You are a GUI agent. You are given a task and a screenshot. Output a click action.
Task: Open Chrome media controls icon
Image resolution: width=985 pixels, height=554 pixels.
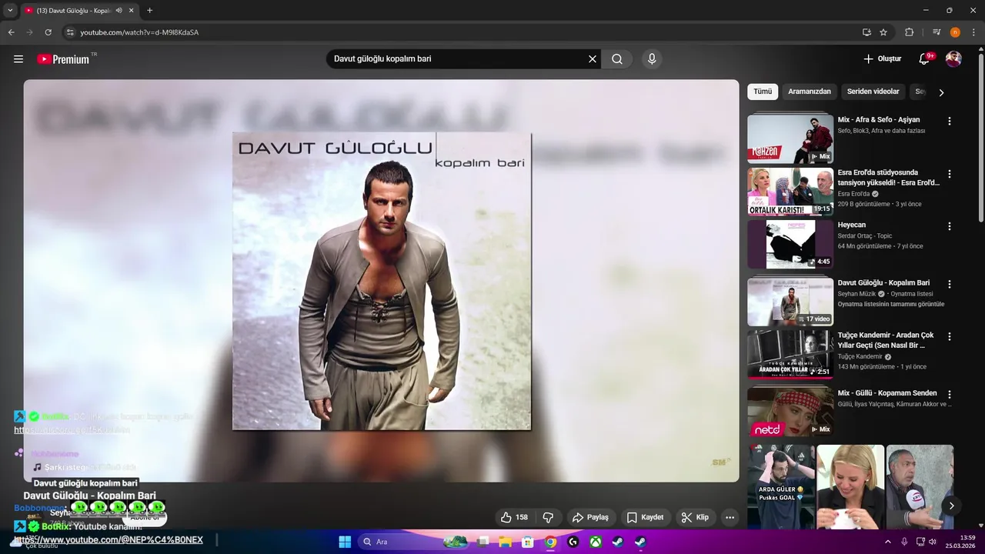(937, 32)
